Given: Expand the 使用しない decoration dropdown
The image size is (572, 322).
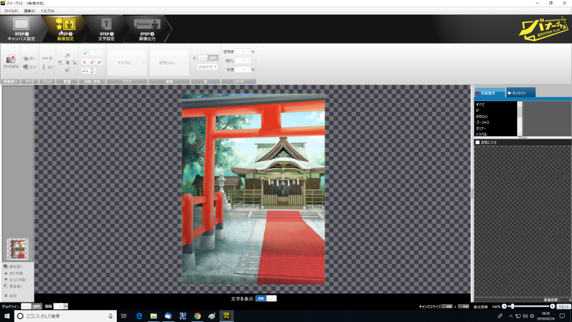Looking at the screenshot, I should [x=169, y=64].
